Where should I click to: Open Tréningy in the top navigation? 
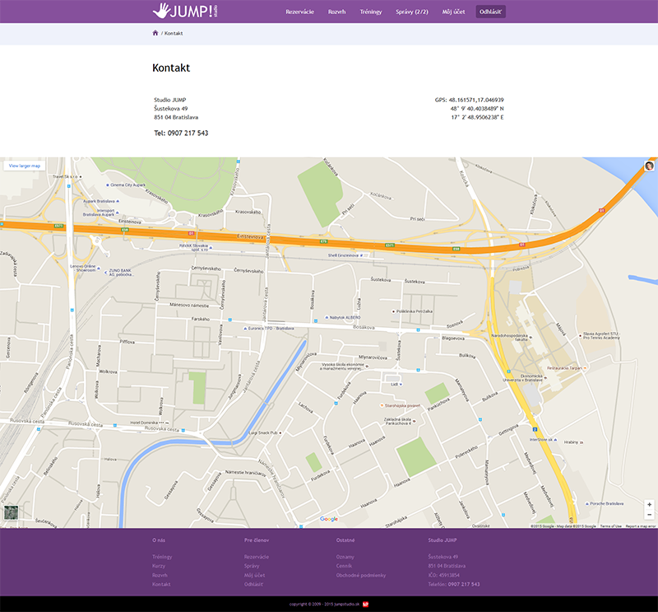pyautogui.click(x=371, y=12)
